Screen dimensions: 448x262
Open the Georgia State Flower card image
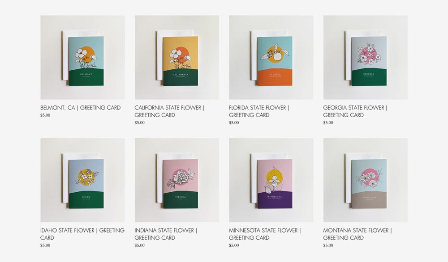[366, 57]
